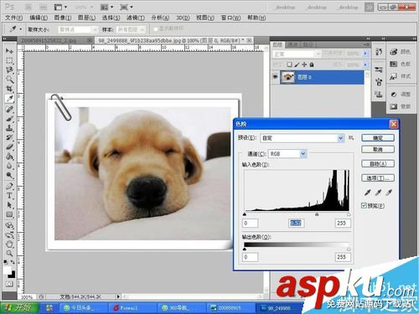
Task: Select the Pen tool
Action: [x=9, y=186]
